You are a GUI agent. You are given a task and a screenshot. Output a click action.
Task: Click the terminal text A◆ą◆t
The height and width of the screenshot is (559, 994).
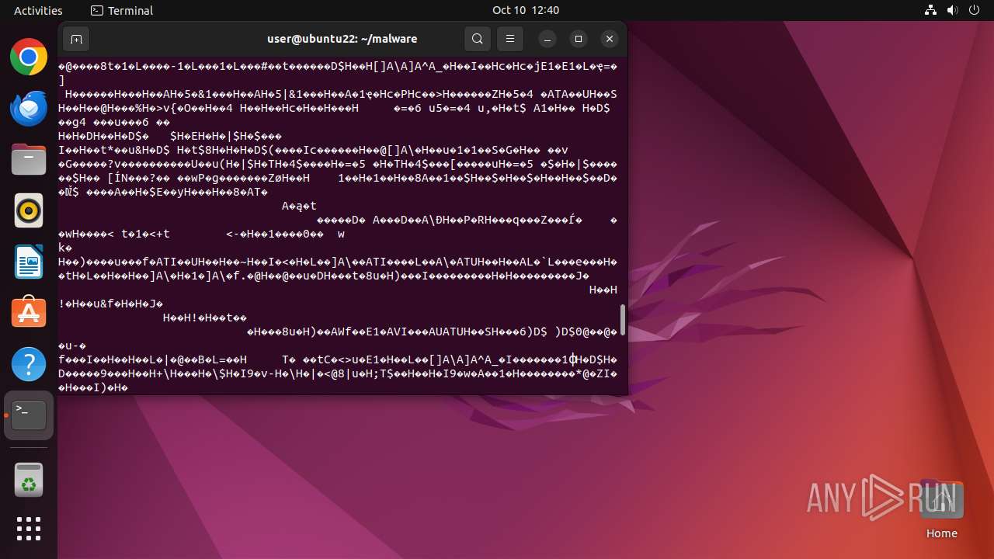tap(299, 206)
